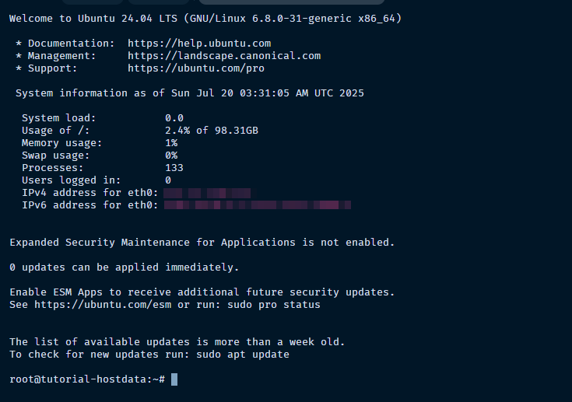Select the blurred IPv6 address for eth0

[x=257, y=205]
